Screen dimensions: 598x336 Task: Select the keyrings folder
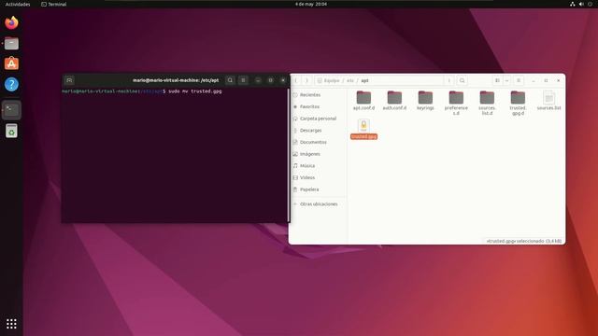425,101
